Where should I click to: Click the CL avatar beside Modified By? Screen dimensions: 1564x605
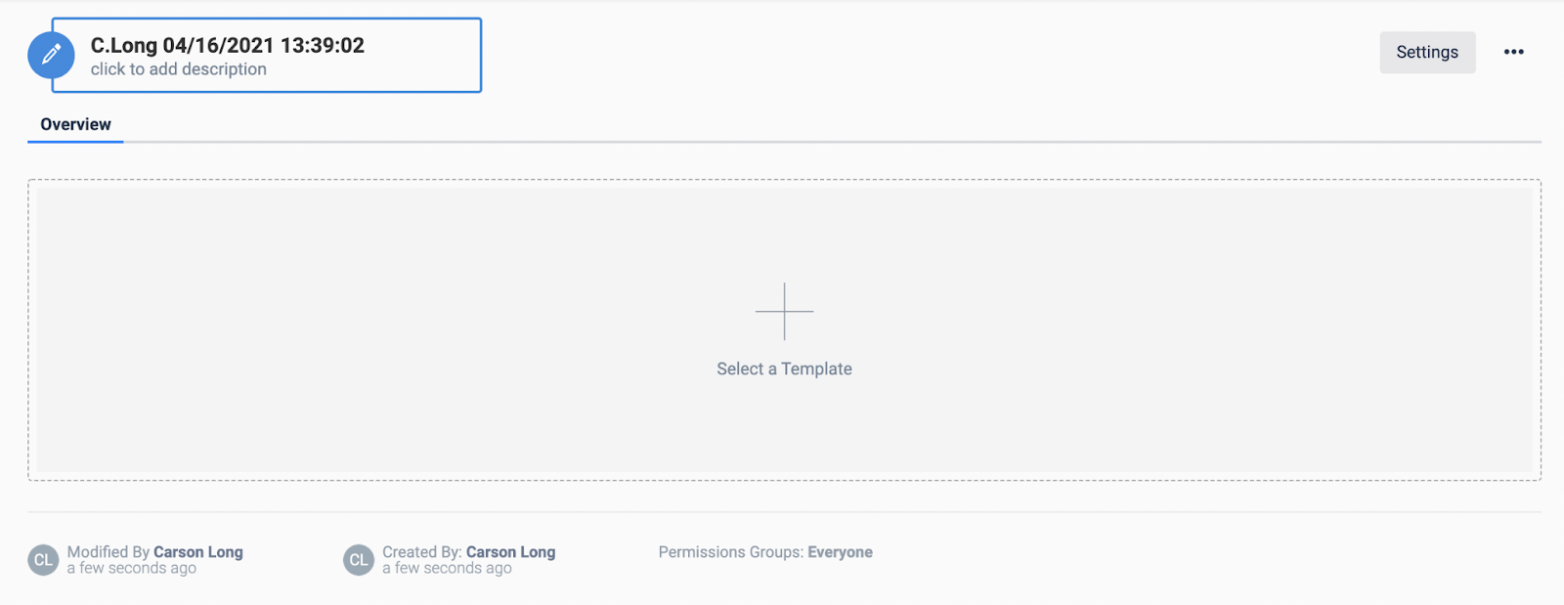43,560
